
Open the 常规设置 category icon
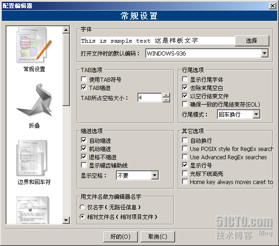tap(34, 45)
